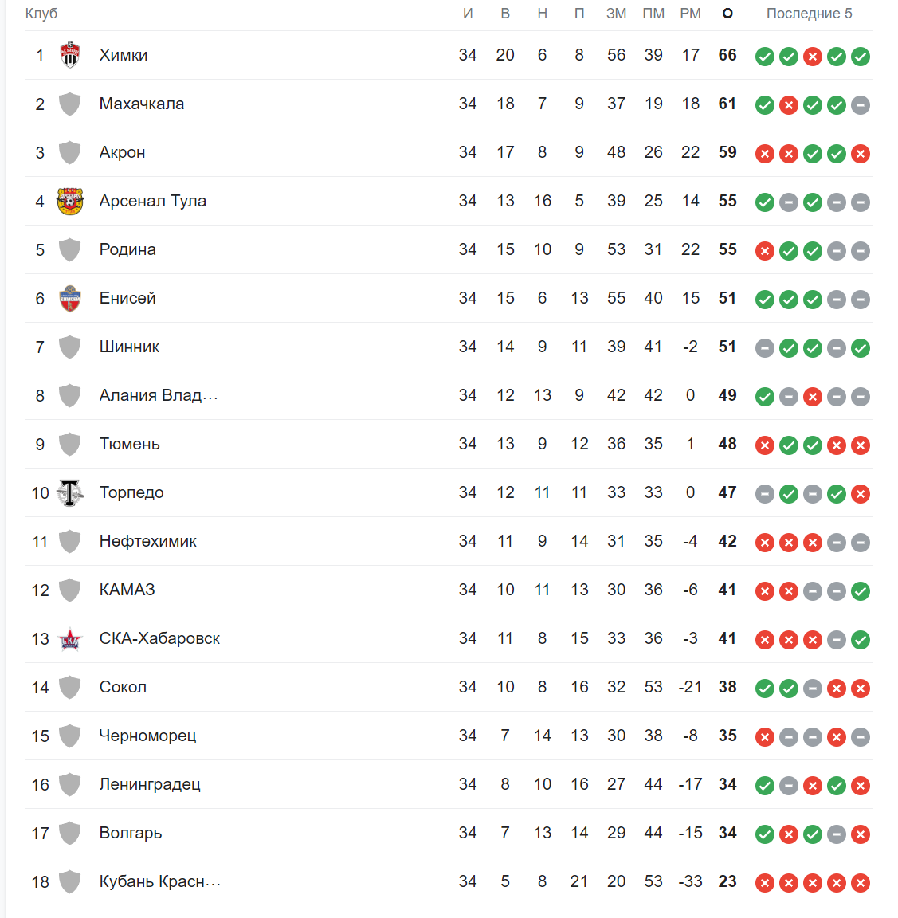Click the СКА-Хабаровск star logo

tap(69, 639)
